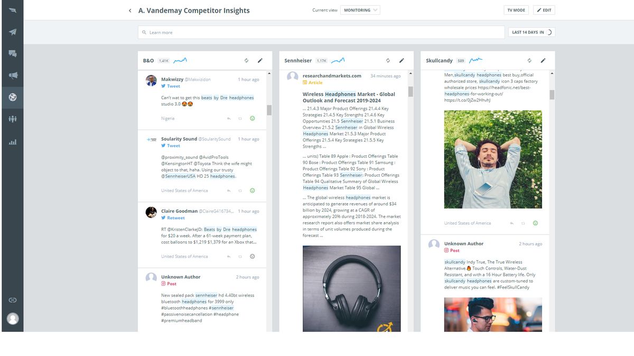Screen dimensions: 634x356
Task: Click the Sennheiser column scrollbar thumb
Action: click(x=411, y=92)
